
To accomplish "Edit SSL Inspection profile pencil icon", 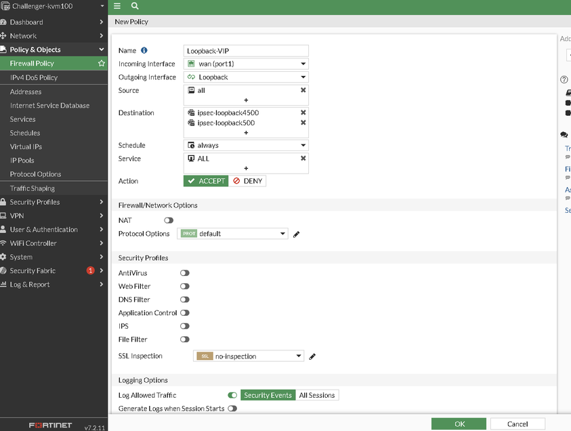I will click(312, 356).
